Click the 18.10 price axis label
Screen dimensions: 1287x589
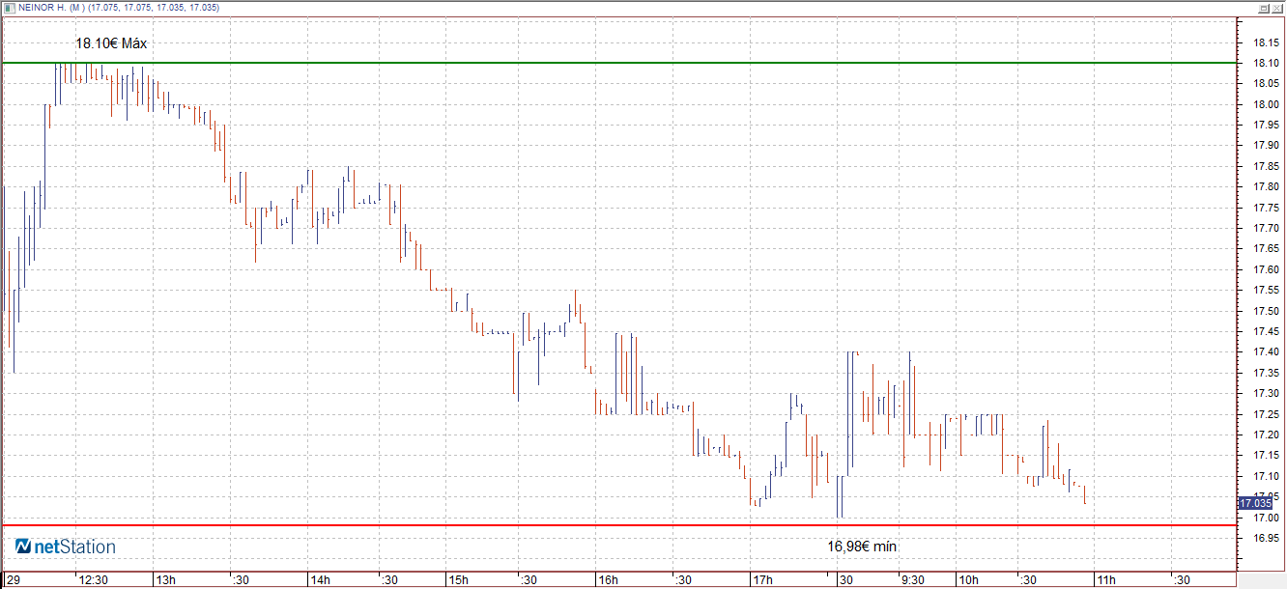pos(1266,64)
